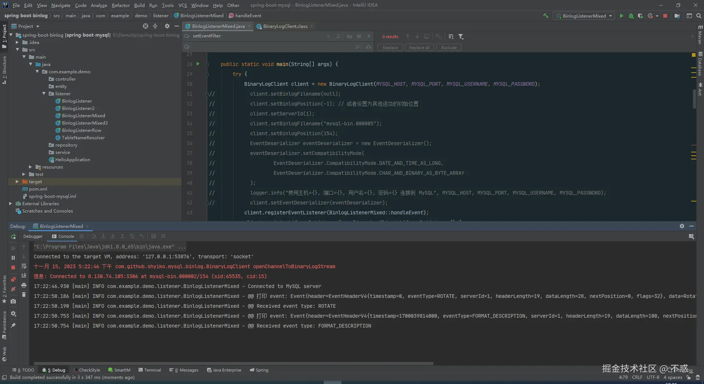Collapse the listener package in project tree
This screenshot has width=704, height=384.
(44, 94)
